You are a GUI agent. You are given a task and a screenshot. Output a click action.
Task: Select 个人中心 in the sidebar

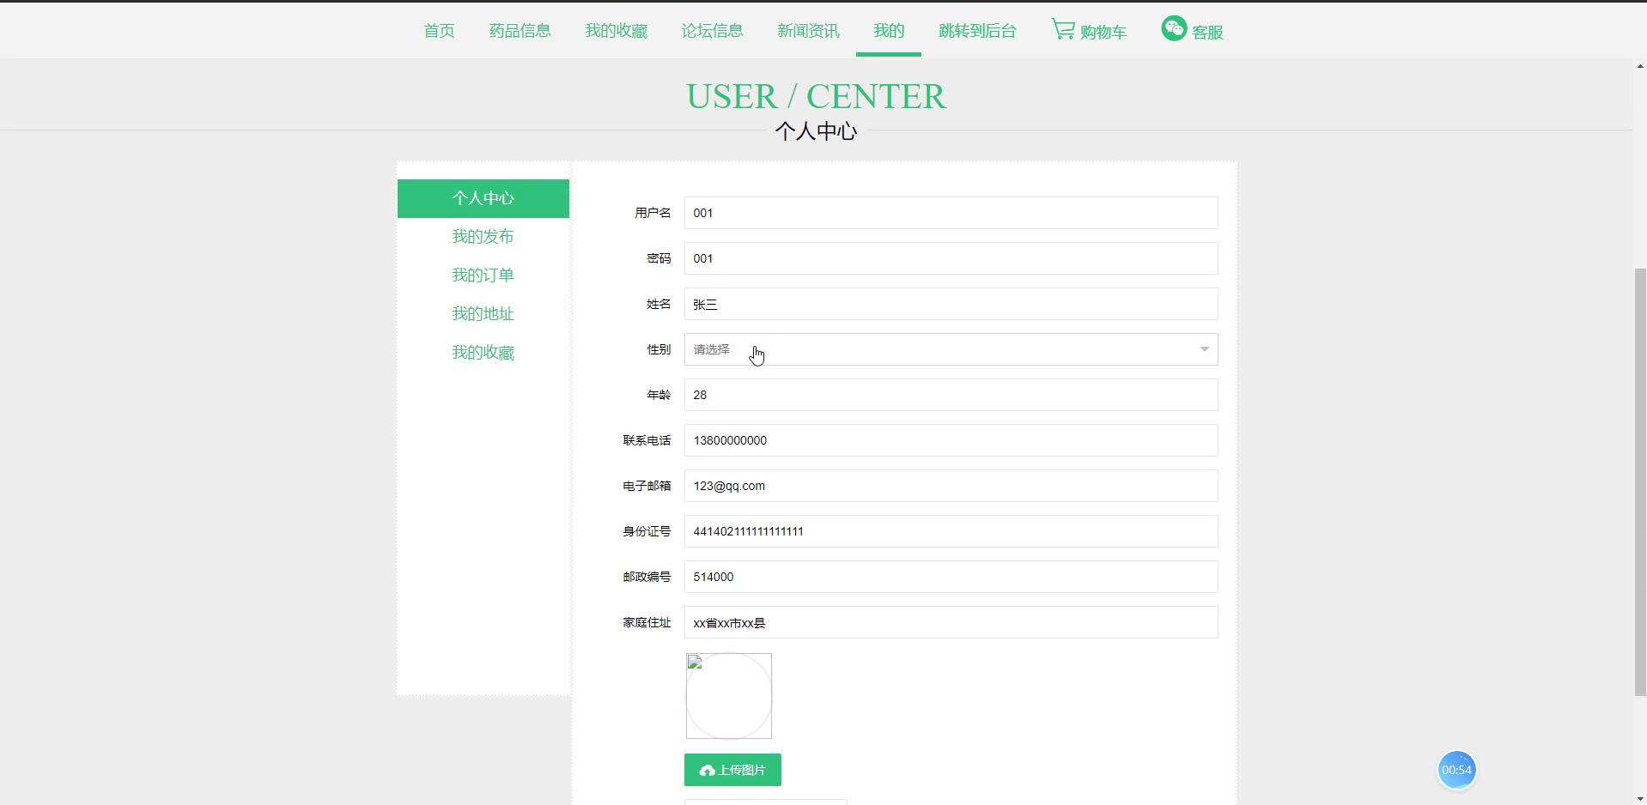(x=483, y=198)
